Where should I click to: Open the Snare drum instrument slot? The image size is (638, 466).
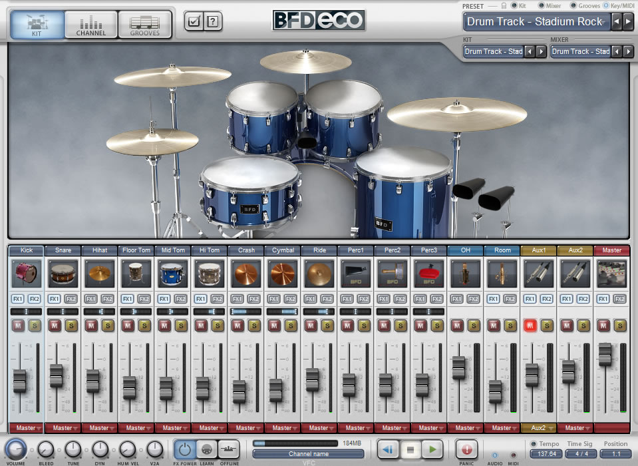(63, 274)
